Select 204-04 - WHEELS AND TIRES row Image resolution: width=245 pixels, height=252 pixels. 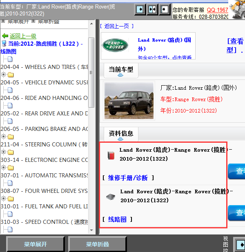coord(44,67)
